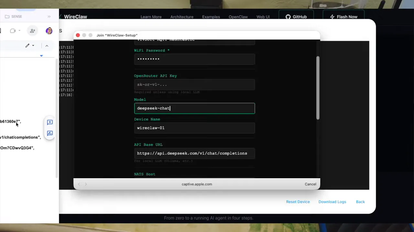This screenshot has height=232, width=414.
Task: Open the pencil editing mode dropdown
Action: [30, 46]
